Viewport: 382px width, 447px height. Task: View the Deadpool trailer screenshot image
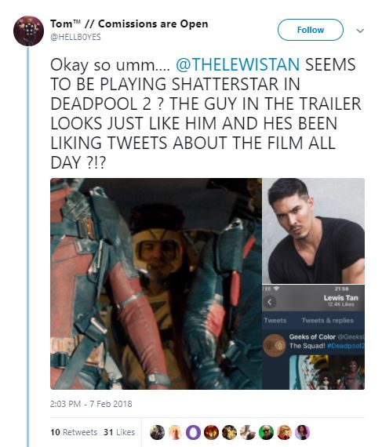tap(156, 284)
